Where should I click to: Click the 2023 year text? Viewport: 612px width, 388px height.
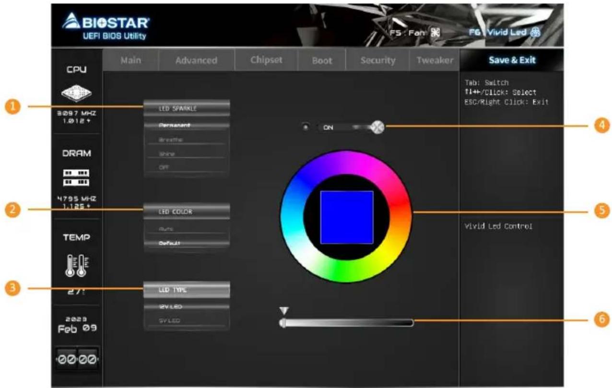[x=77, y=318]
